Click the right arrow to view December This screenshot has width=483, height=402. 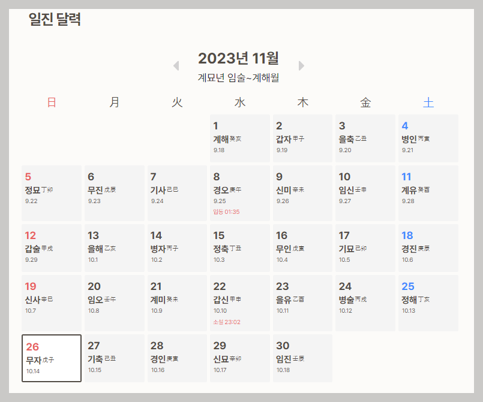(x=302, y=67)
